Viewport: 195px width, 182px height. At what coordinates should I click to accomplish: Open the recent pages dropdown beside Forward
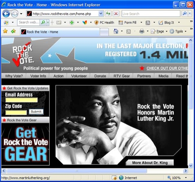coord(21,14)
